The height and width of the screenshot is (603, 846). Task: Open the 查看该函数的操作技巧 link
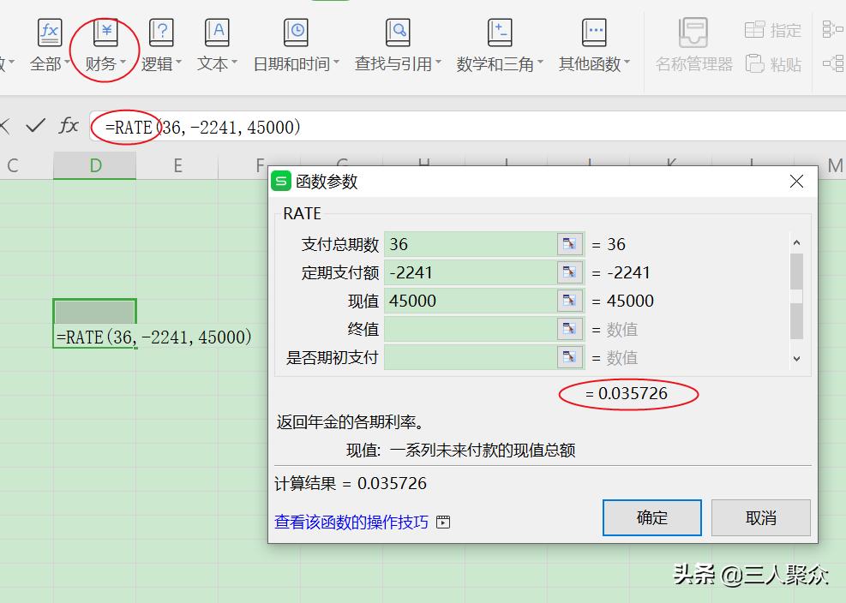point(352,521)
